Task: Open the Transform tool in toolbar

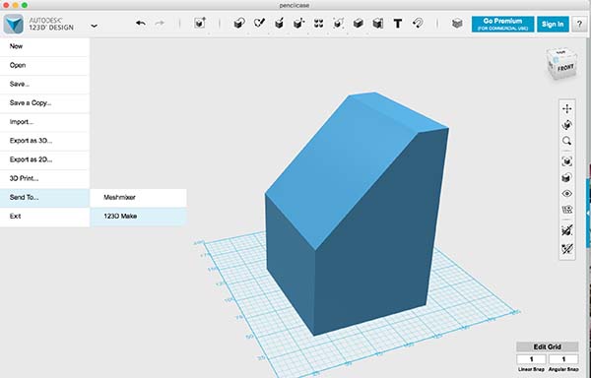Action: click(x=200, y=24)
